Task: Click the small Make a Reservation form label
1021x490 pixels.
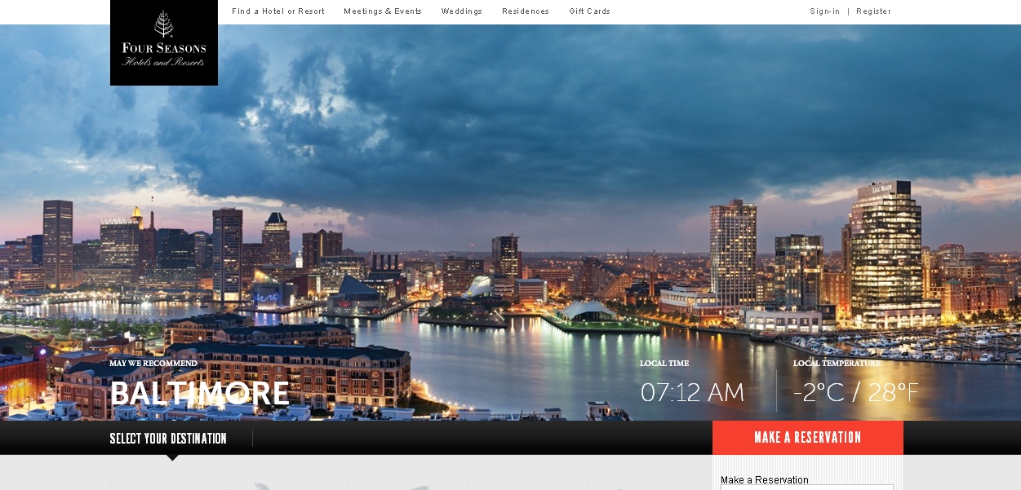Action: pos(765,480)
